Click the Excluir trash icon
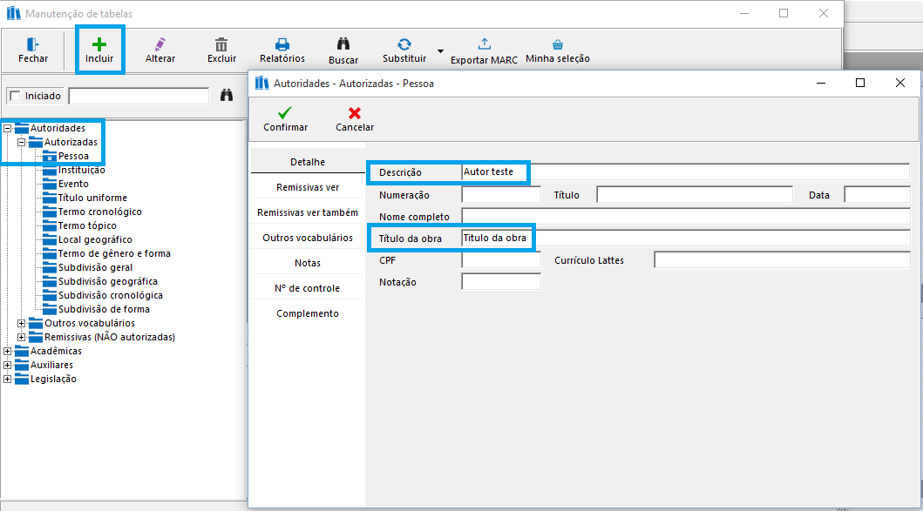The image size is (923, 511). 221,44
